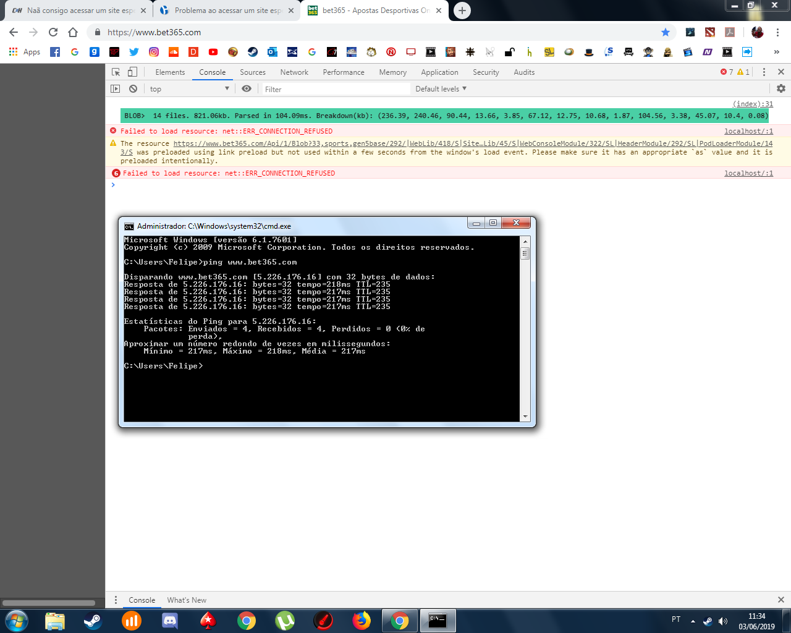Switch to the Application tab
Screen dimensions: 791x633
click(x=440, y=72)
